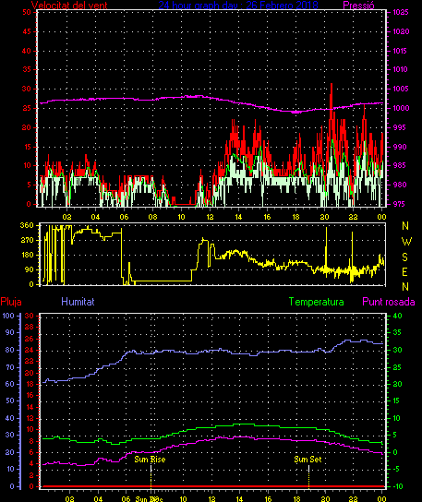Click the 'Sun Set' marker on the lower graph
Viewport: 422px width, 502px height.
pos(307,460)
